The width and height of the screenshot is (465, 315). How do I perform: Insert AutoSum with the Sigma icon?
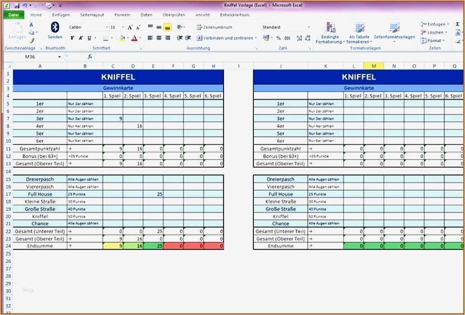pyautogui.click(x=458, y=24)
